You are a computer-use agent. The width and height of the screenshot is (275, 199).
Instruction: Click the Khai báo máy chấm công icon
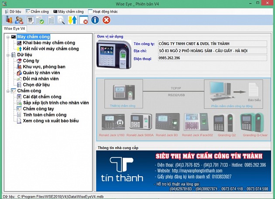click(19, 43)
